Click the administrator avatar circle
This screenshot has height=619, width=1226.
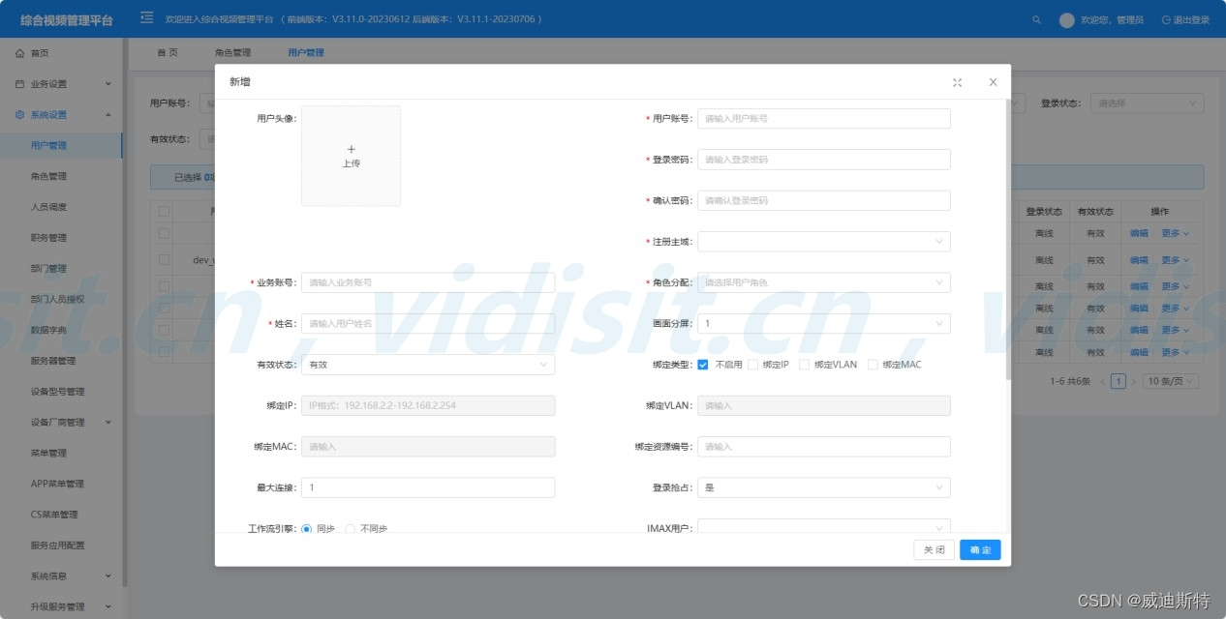1067,19
